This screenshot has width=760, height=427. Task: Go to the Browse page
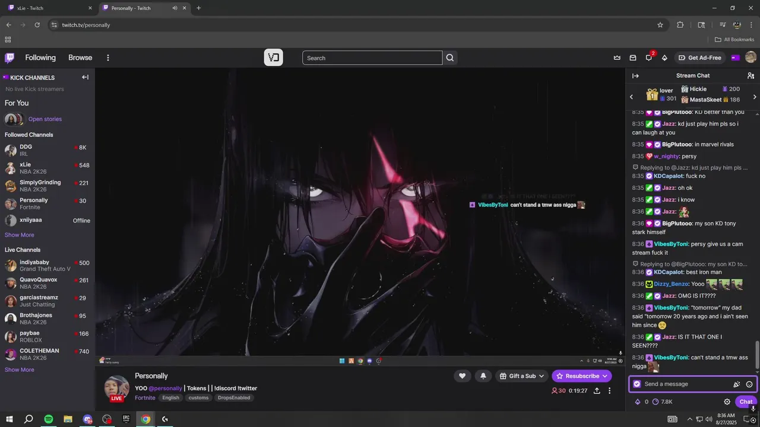[80, 58]
